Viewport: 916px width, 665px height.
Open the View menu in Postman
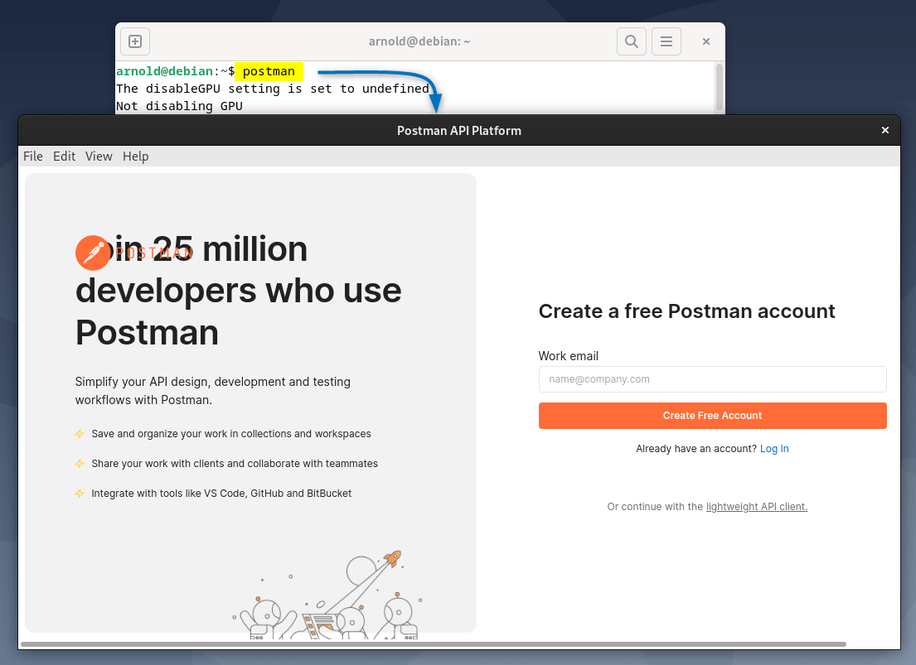pyautogui.click(x=99, y=156)
